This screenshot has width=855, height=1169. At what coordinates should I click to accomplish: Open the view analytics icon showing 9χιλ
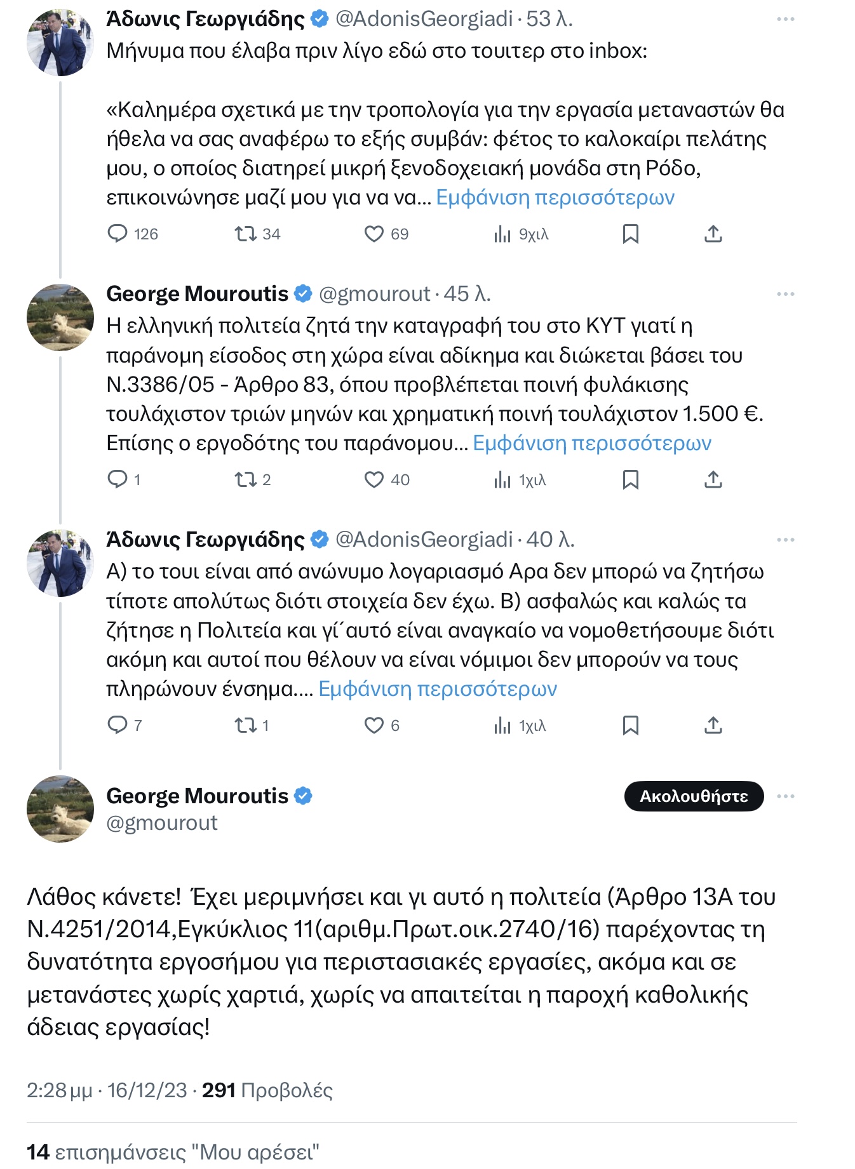click(x=504, y=234)
